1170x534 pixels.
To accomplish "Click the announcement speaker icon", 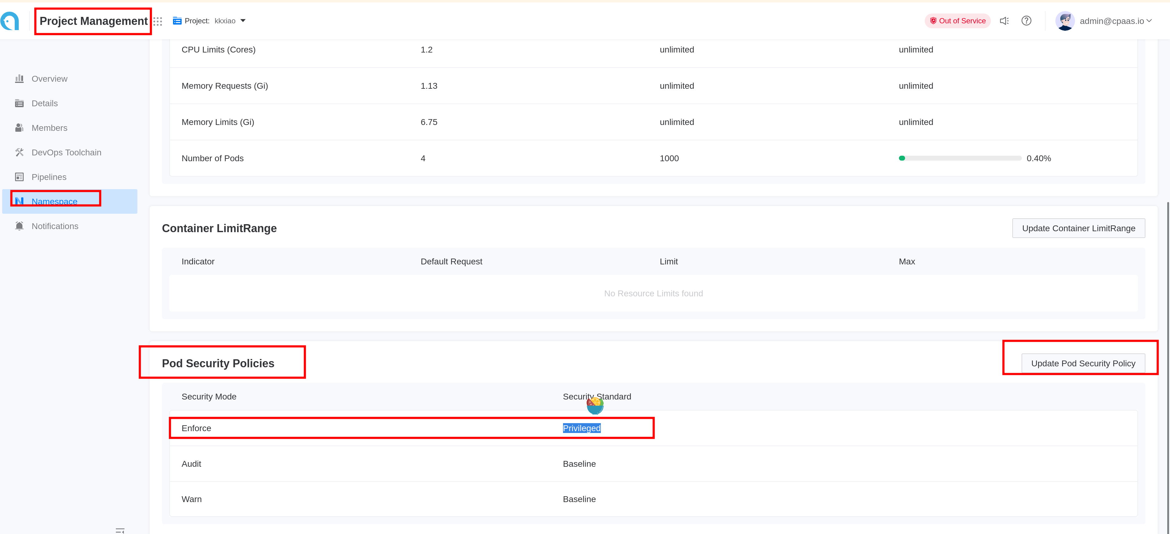I will pos(1004,21).
